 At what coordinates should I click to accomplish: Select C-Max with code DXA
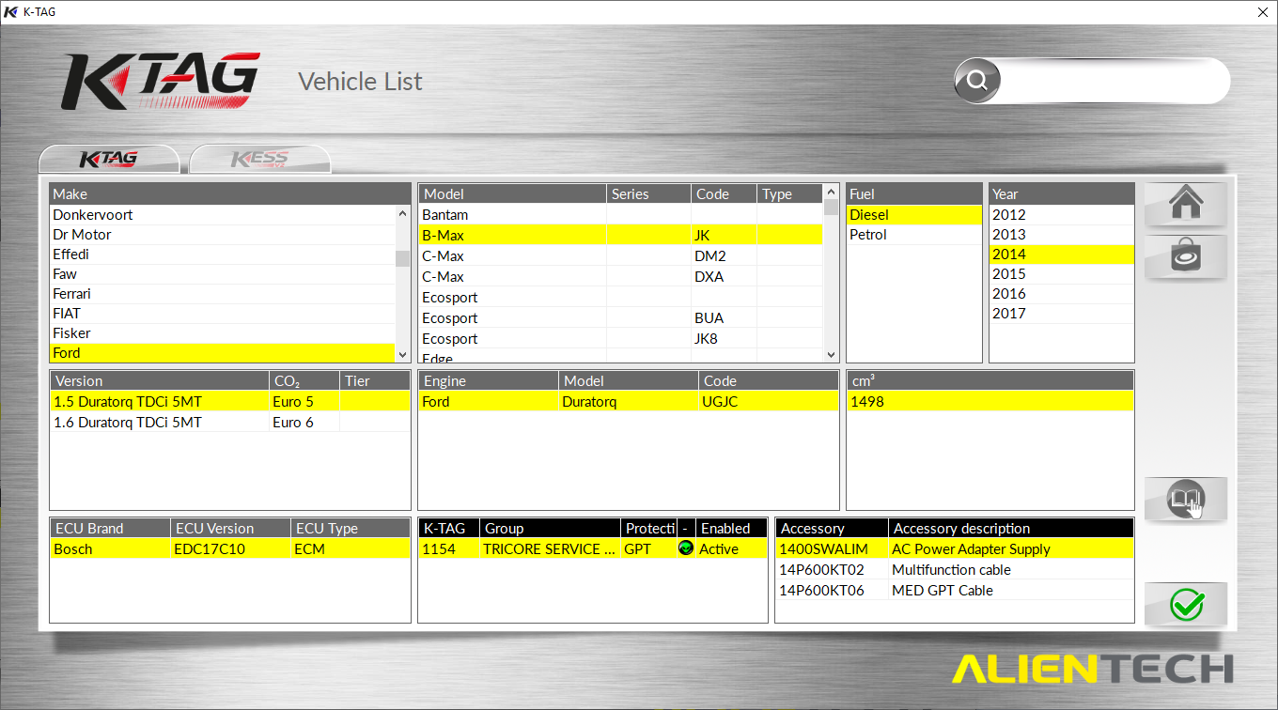[x=620, y=276]
